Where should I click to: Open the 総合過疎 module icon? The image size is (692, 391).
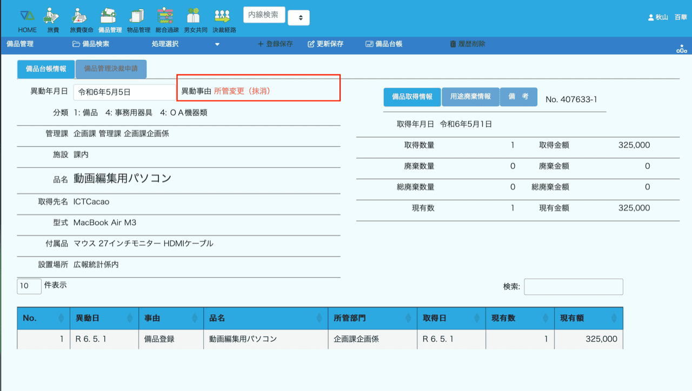(x=167, y=21)
